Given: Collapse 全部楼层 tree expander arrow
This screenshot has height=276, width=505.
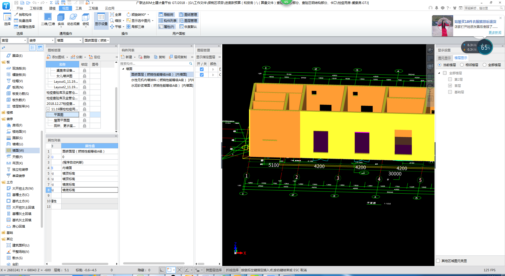Looking at the screenshot, I should (439, 73).
